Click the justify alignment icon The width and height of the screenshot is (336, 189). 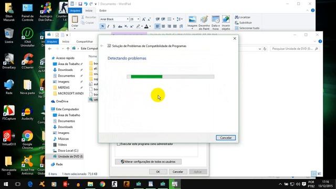tap(175, 26)
